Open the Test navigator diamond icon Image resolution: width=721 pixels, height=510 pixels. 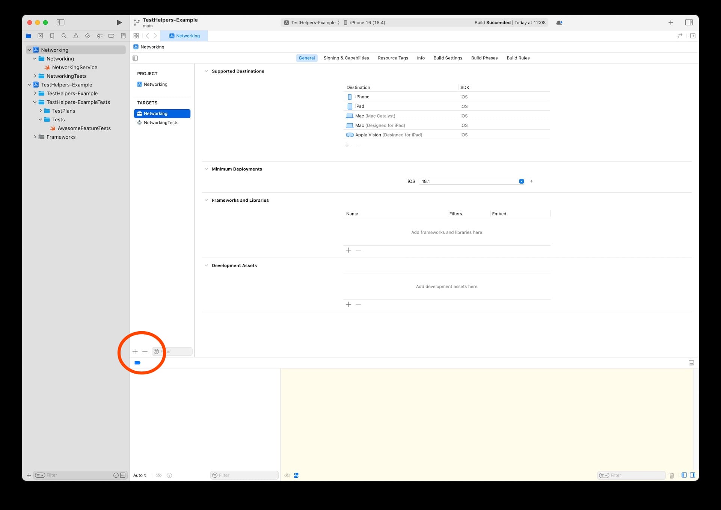tap(87, 36)
